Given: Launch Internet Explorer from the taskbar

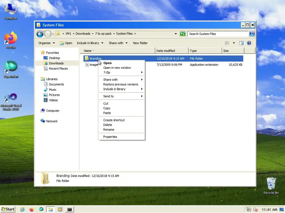Looking at the screenshot, I should coord(22,210).
